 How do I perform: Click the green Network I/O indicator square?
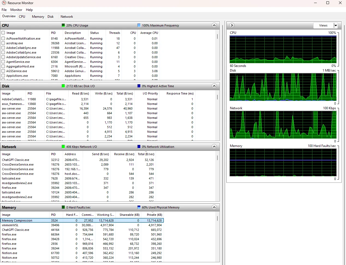pos(63,147)
